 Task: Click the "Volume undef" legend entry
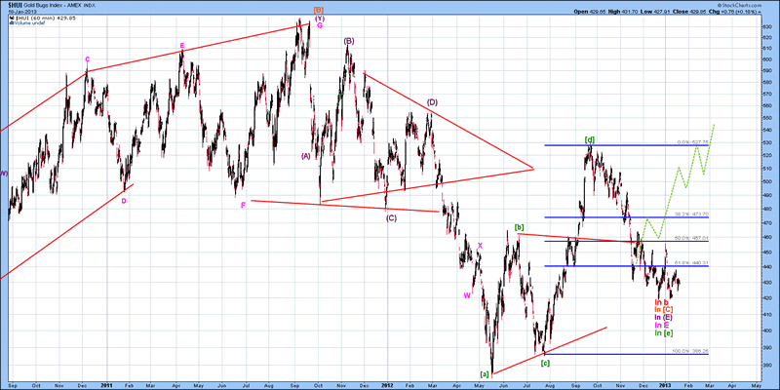pos(25,23)
